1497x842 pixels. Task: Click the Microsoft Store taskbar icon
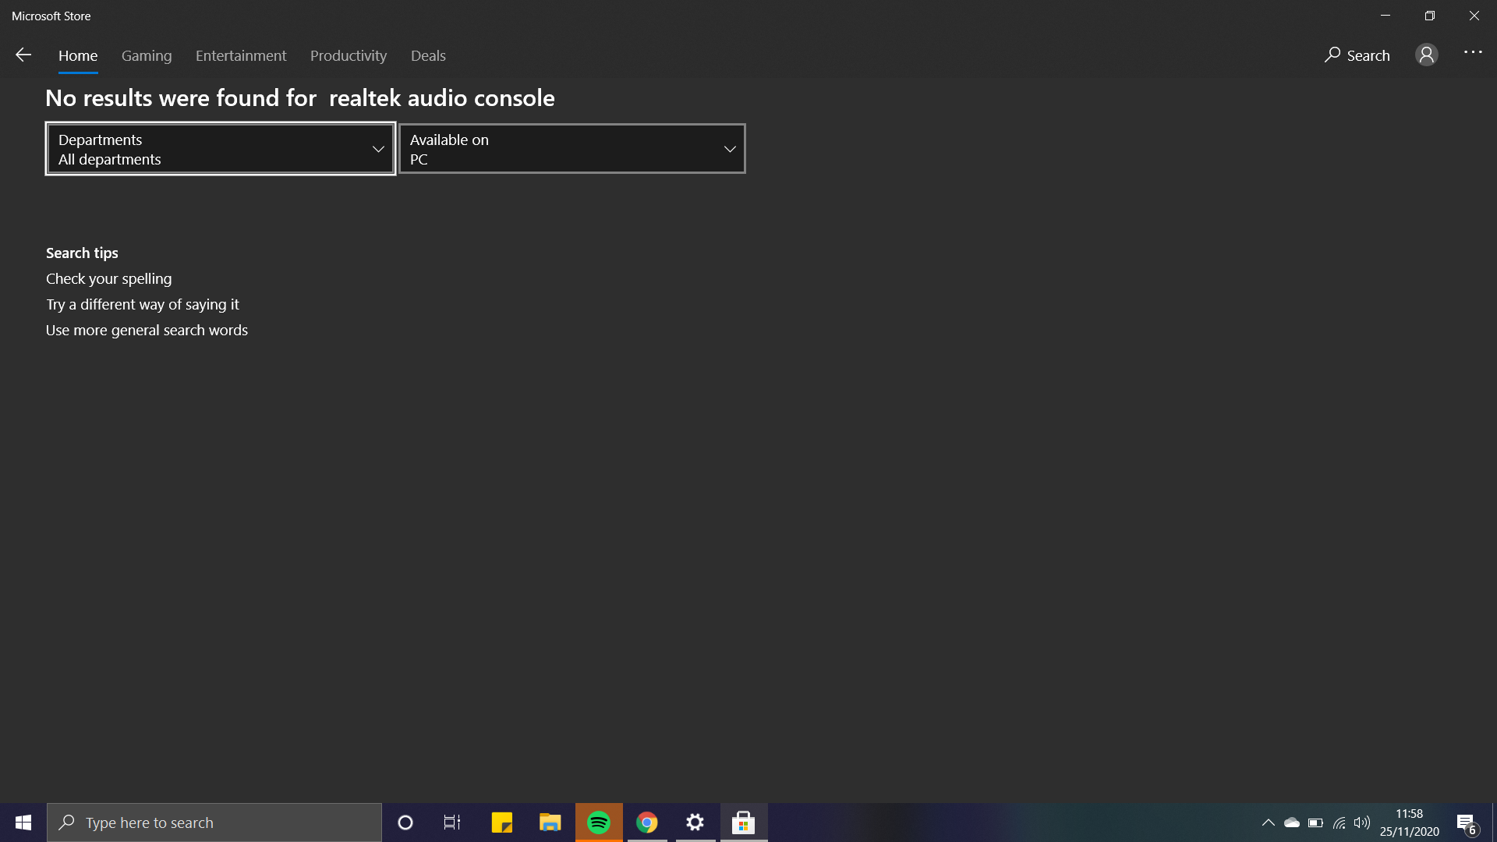(744, 823)
